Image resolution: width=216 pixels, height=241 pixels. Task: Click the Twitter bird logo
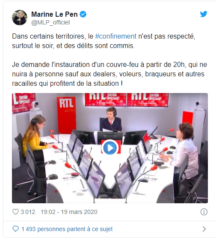coord(204,14)
